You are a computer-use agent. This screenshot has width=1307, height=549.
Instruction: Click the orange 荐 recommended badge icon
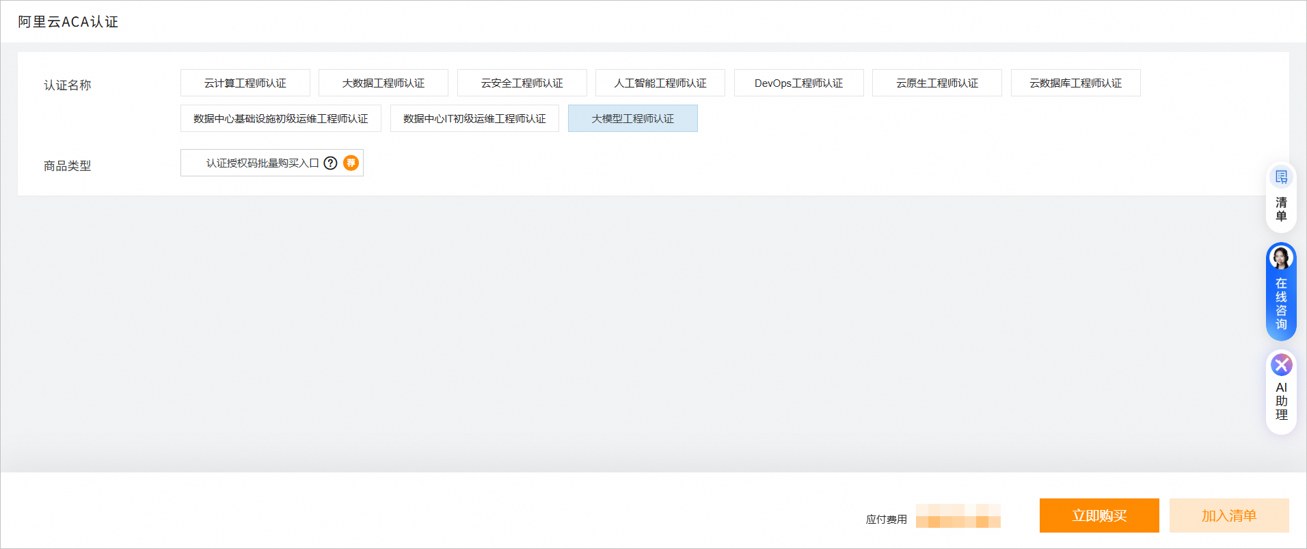point(351,163)
